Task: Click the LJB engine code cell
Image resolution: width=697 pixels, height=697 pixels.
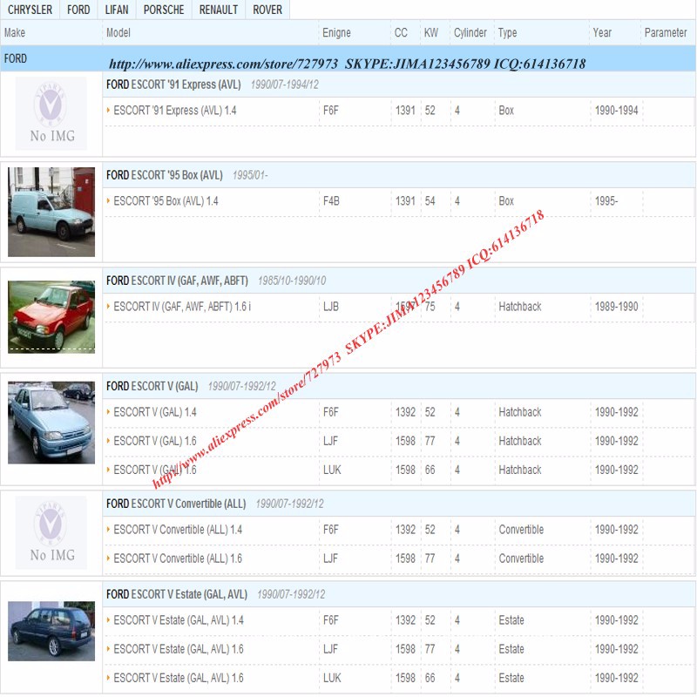Action: (331, 307)
